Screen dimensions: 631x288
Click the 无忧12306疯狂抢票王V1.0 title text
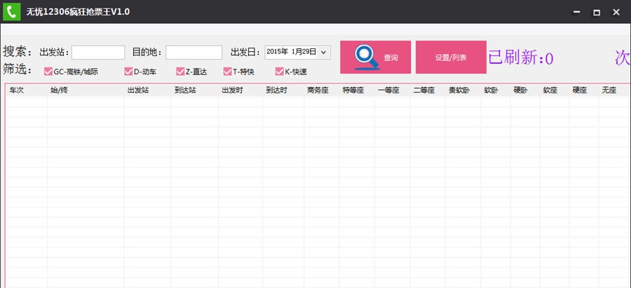click(78, 12)
